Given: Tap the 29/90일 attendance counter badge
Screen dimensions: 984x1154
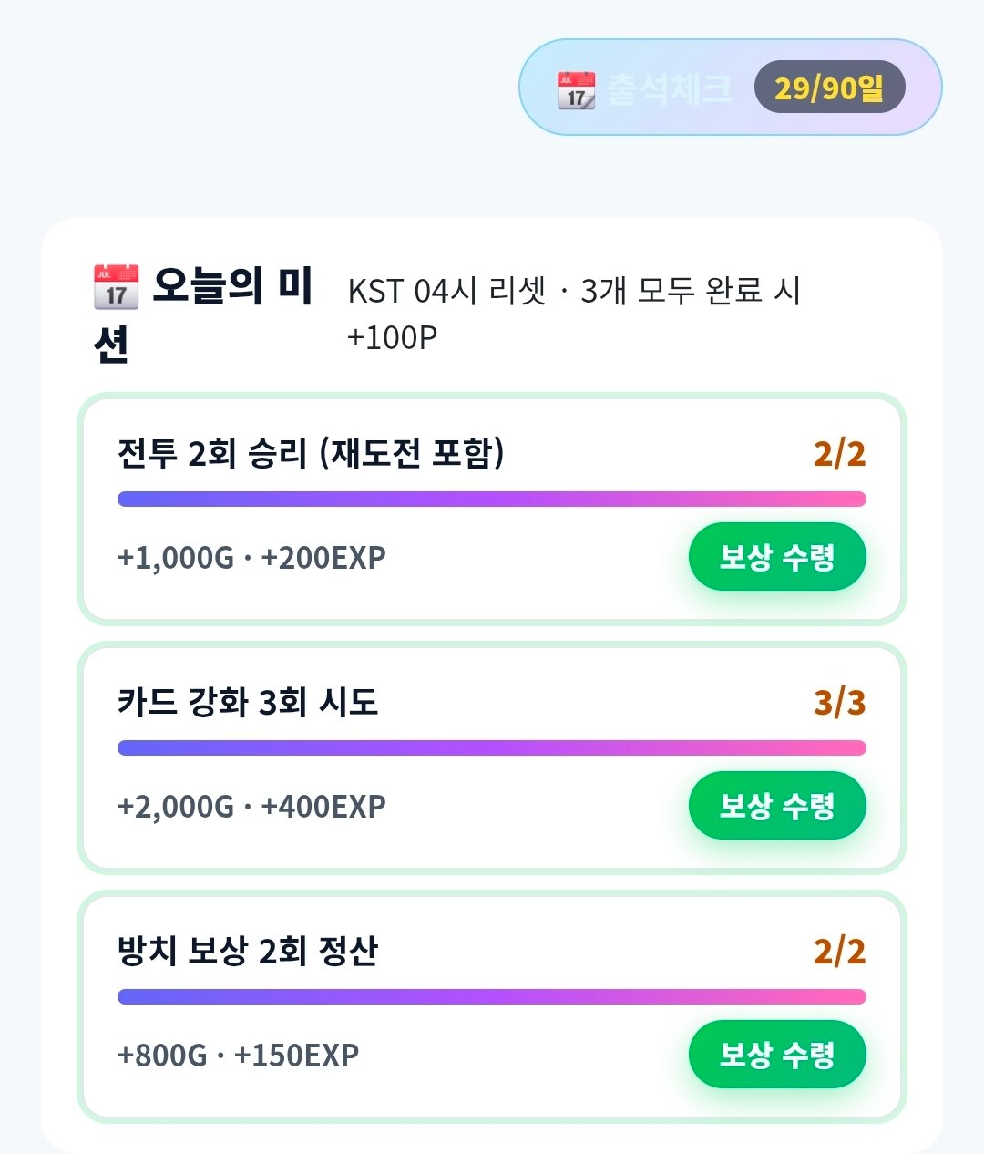Looking at the screenshot, I should 829,88.
